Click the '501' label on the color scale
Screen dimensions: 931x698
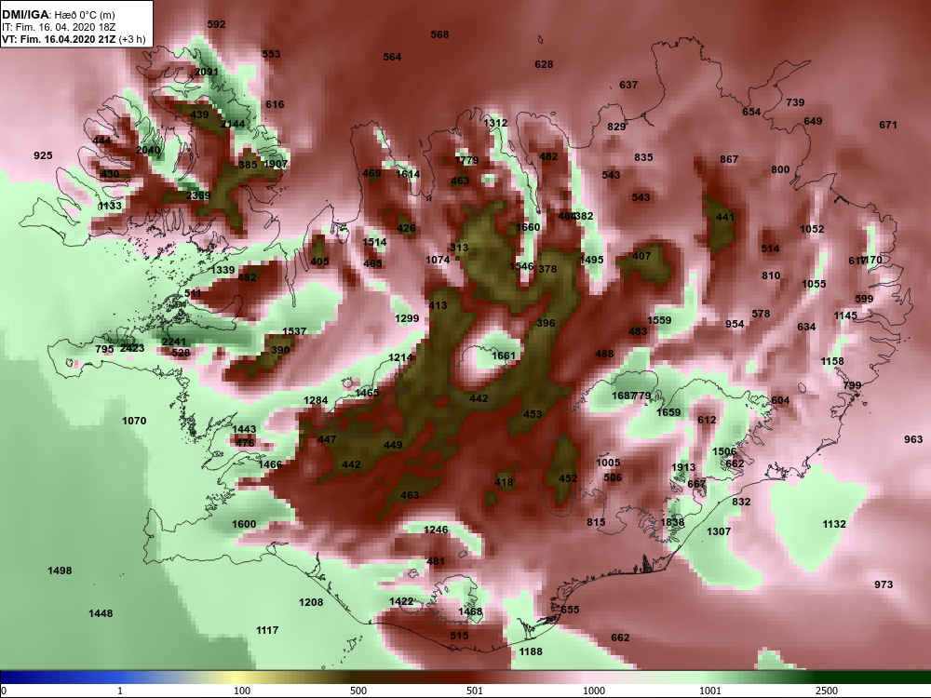pyautogui.click(x=475, y=691)
